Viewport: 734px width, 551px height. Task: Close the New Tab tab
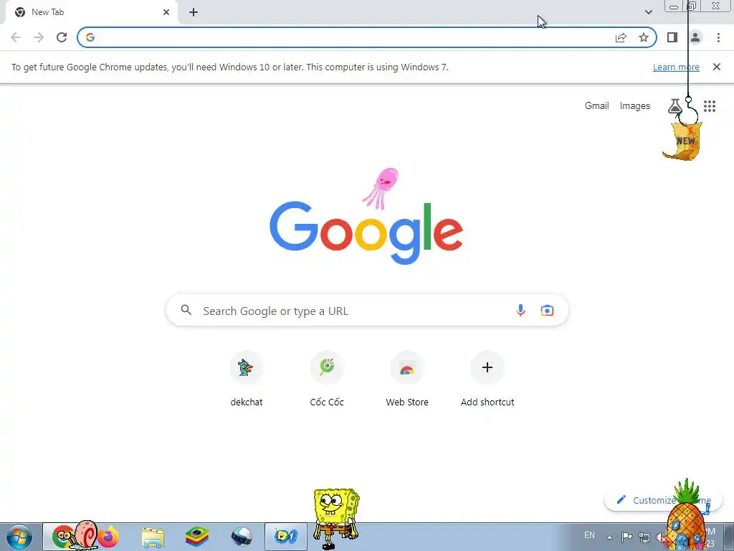tap(166, 12)
